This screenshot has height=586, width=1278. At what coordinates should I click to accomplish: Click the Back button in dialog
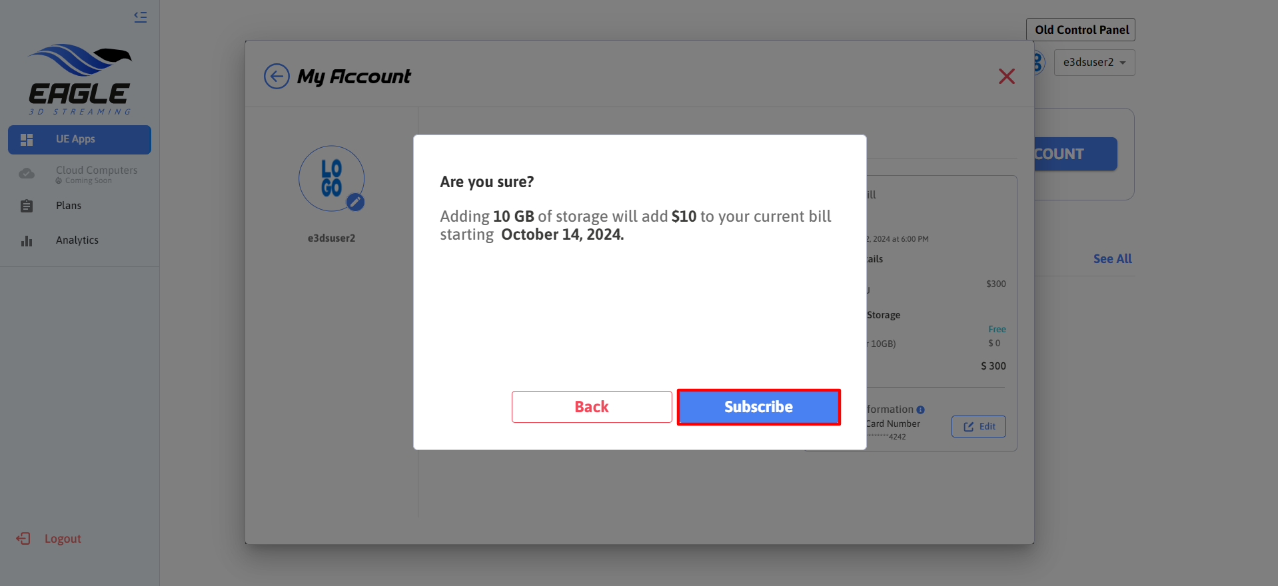(x=592, y=407)
